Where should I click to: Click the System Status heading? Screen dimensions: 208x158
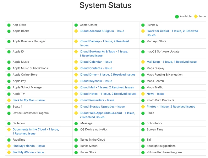tap(106, 5)
